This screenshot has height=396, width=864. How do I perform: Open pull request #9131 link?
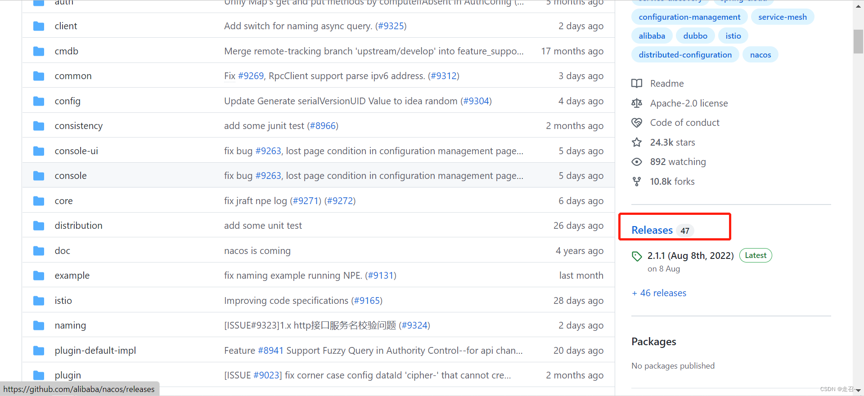point(381,276)
